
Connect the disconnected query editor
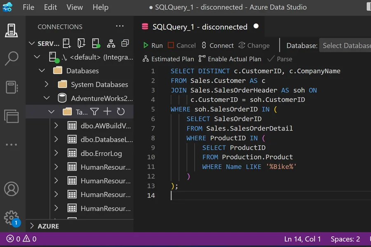[x=217, y=45]
